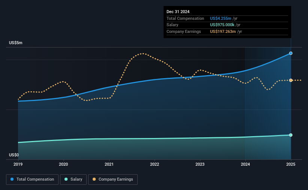Click the US$5m y-axis label
This screenshot has width=308, height=190.
(16, 43)
